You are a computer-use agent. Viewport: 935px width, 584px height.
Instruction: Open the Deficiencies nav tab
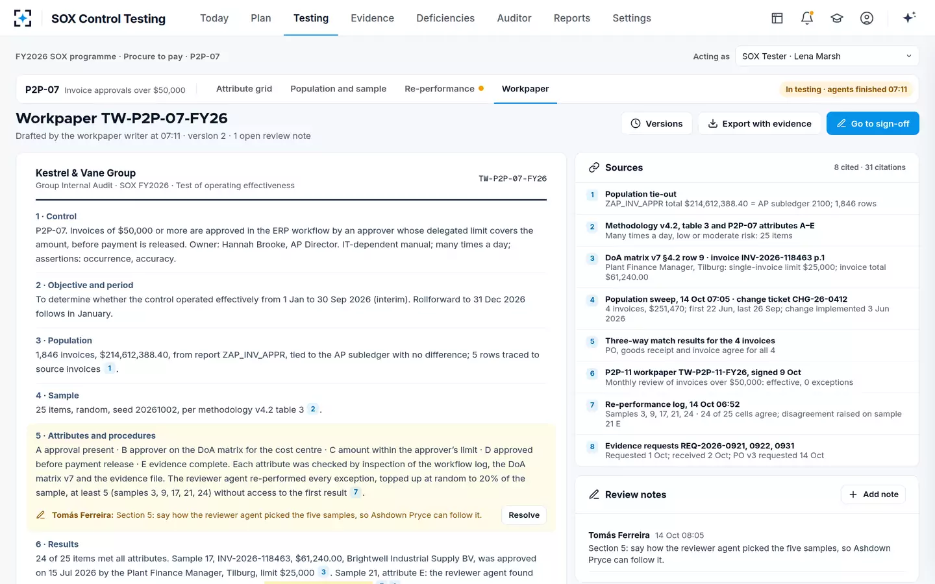445,18
